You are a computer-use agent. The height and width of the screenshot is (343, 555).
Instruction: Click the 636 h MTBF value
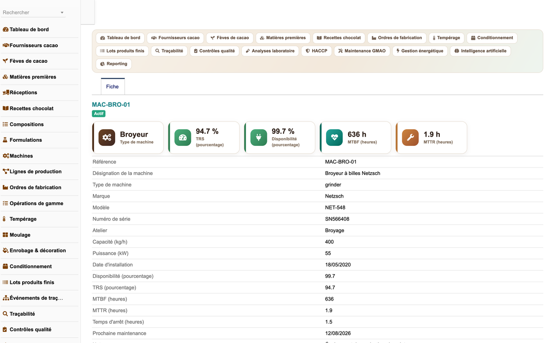pos(357,134)
